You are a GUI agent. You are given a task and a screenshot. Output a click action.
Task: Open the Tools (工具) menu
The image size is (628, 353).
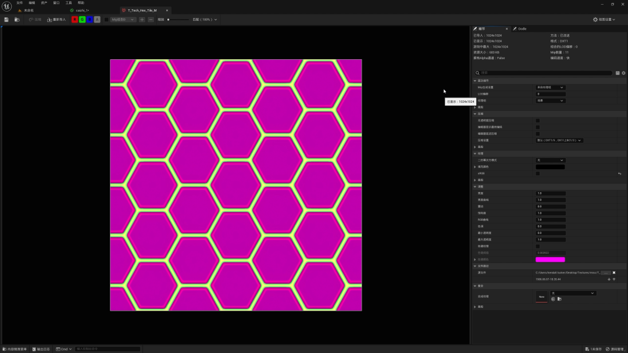click(69, 3)
